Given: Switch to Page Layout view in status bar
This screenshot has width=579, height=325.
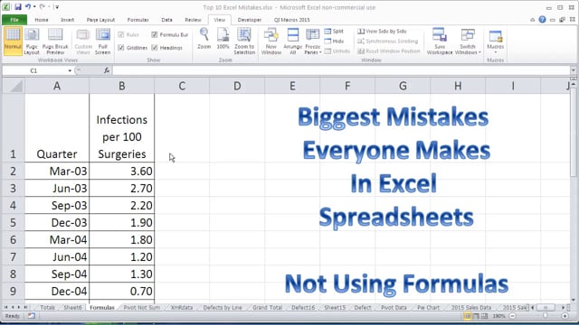Looking at the screenshot, I should pos(476,316).
